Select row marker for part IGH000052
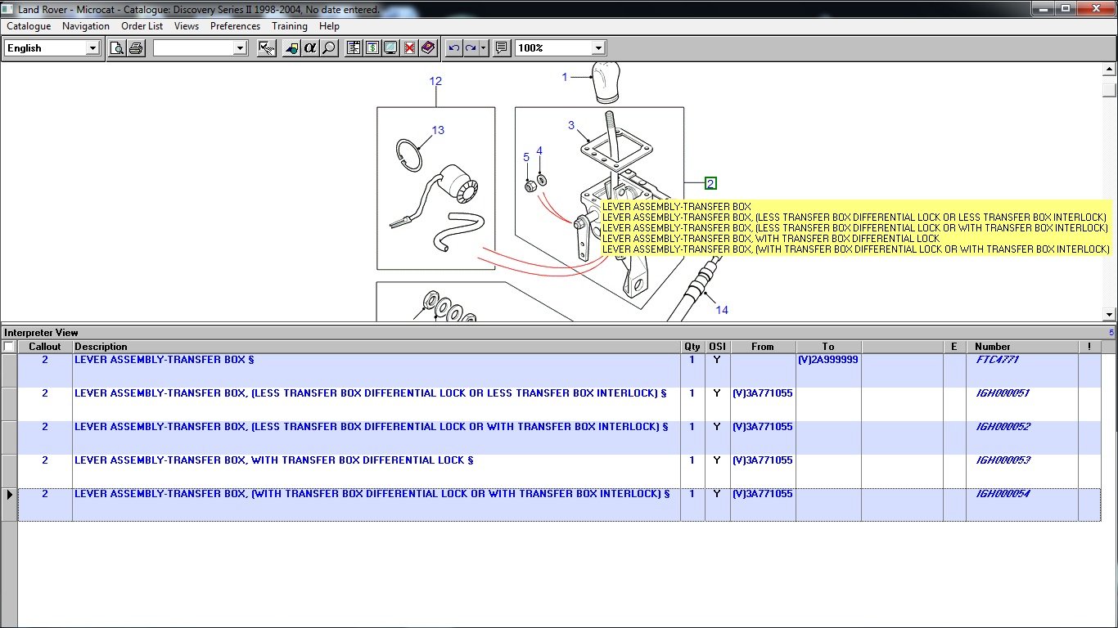Viewport: 1118px width, 628px height. (x=9, y=437)
